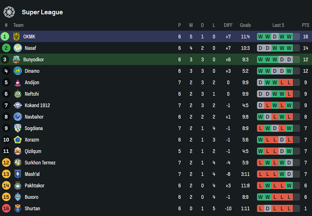Click the DIFF column header

(x=228, y=25)
